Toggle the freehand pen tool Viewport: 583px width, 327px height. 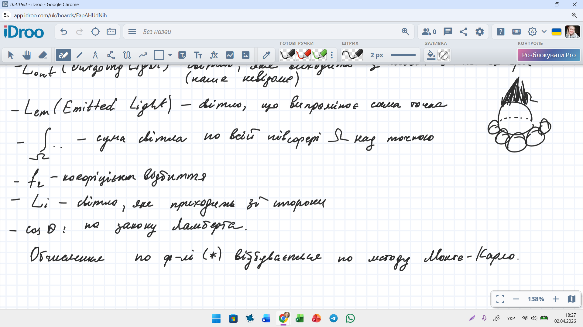(x=63, y=55)
